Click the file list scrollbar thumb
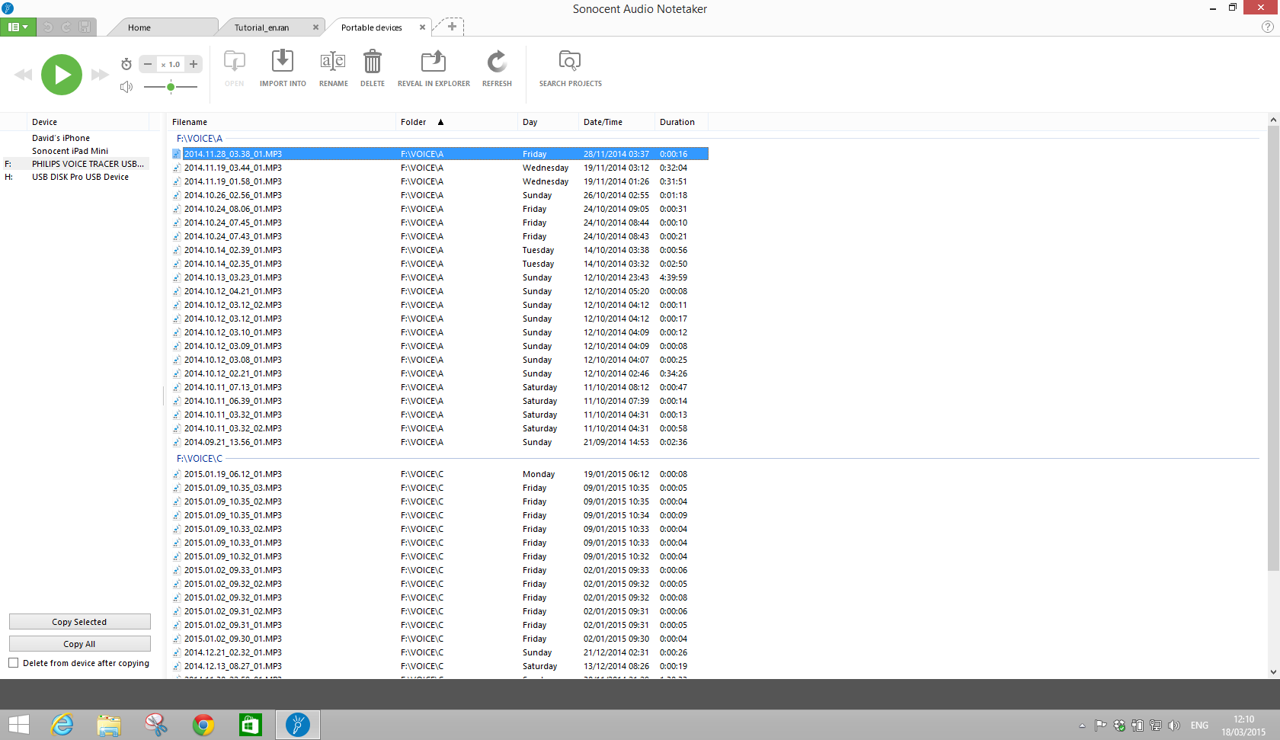The height and width of the screenshot is (740, 1280). point(1273,348)
